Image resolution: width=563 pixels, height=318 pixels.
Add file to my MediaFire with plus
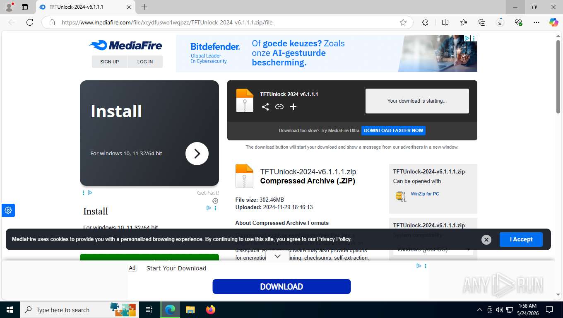293,107
